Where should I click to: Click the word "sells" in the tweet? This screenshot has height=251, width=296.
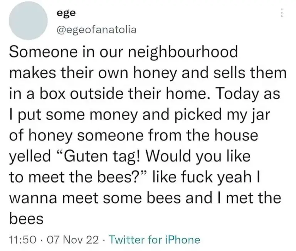[225, 74]
